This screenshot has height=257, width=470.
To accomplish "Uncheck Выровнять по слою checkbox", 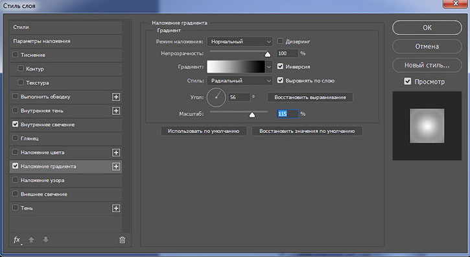I will 280,80.
